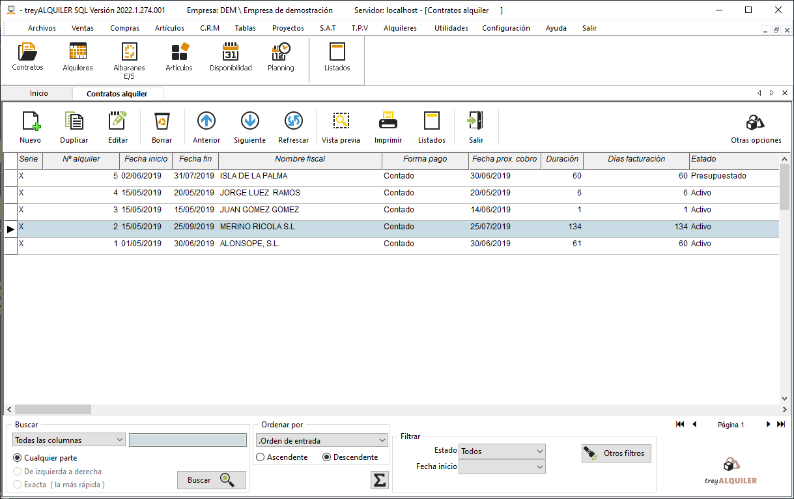Open the Utilidades menu
This screenshot has height=499, width=794.
click(x=451, y=28)
